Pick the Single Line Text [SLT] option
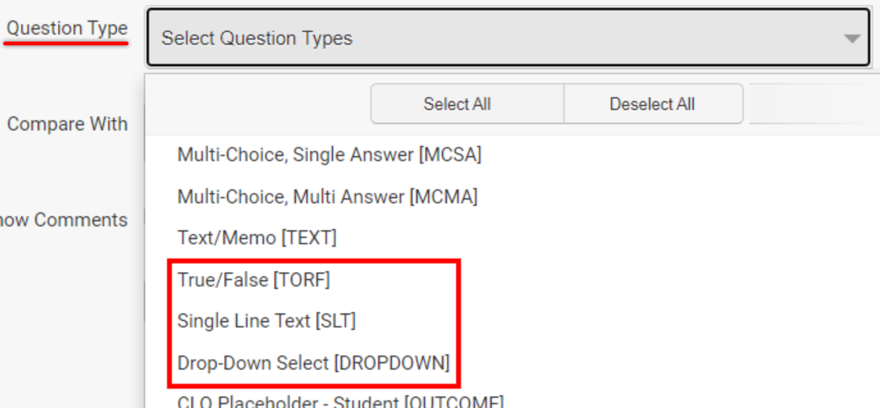 pos(266,320)
